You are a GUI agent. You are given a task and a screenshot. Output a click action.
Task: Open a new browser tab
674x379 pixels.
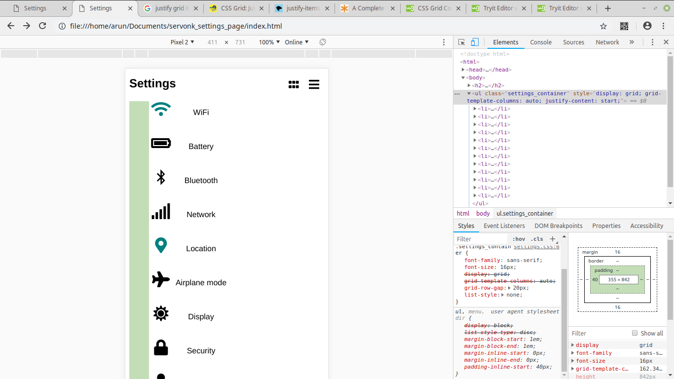608,8
